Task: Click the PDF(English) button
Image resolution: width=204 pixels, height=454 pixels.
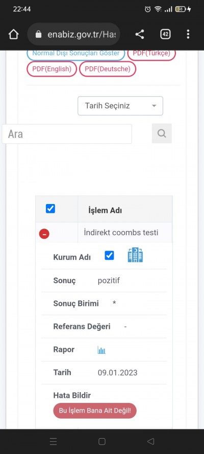Action: (52, 69)
